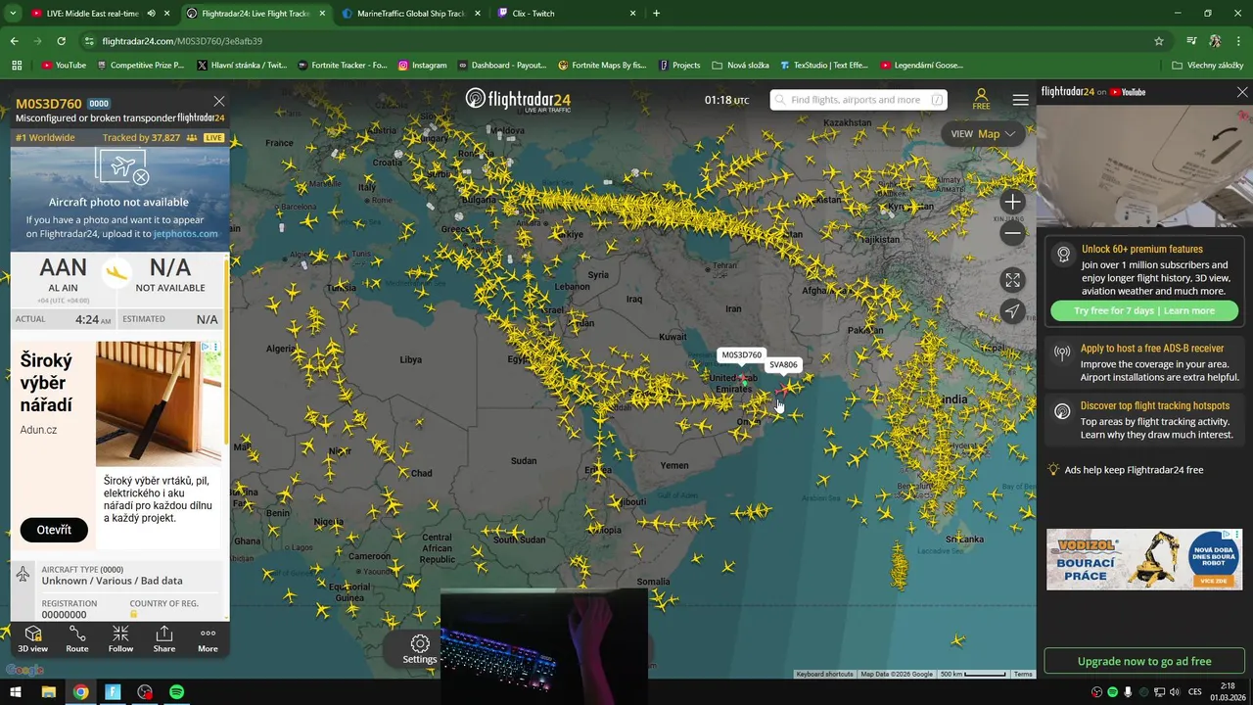
Task: Select the M0S3D760 flight label on map
Action: coord(741,354)
